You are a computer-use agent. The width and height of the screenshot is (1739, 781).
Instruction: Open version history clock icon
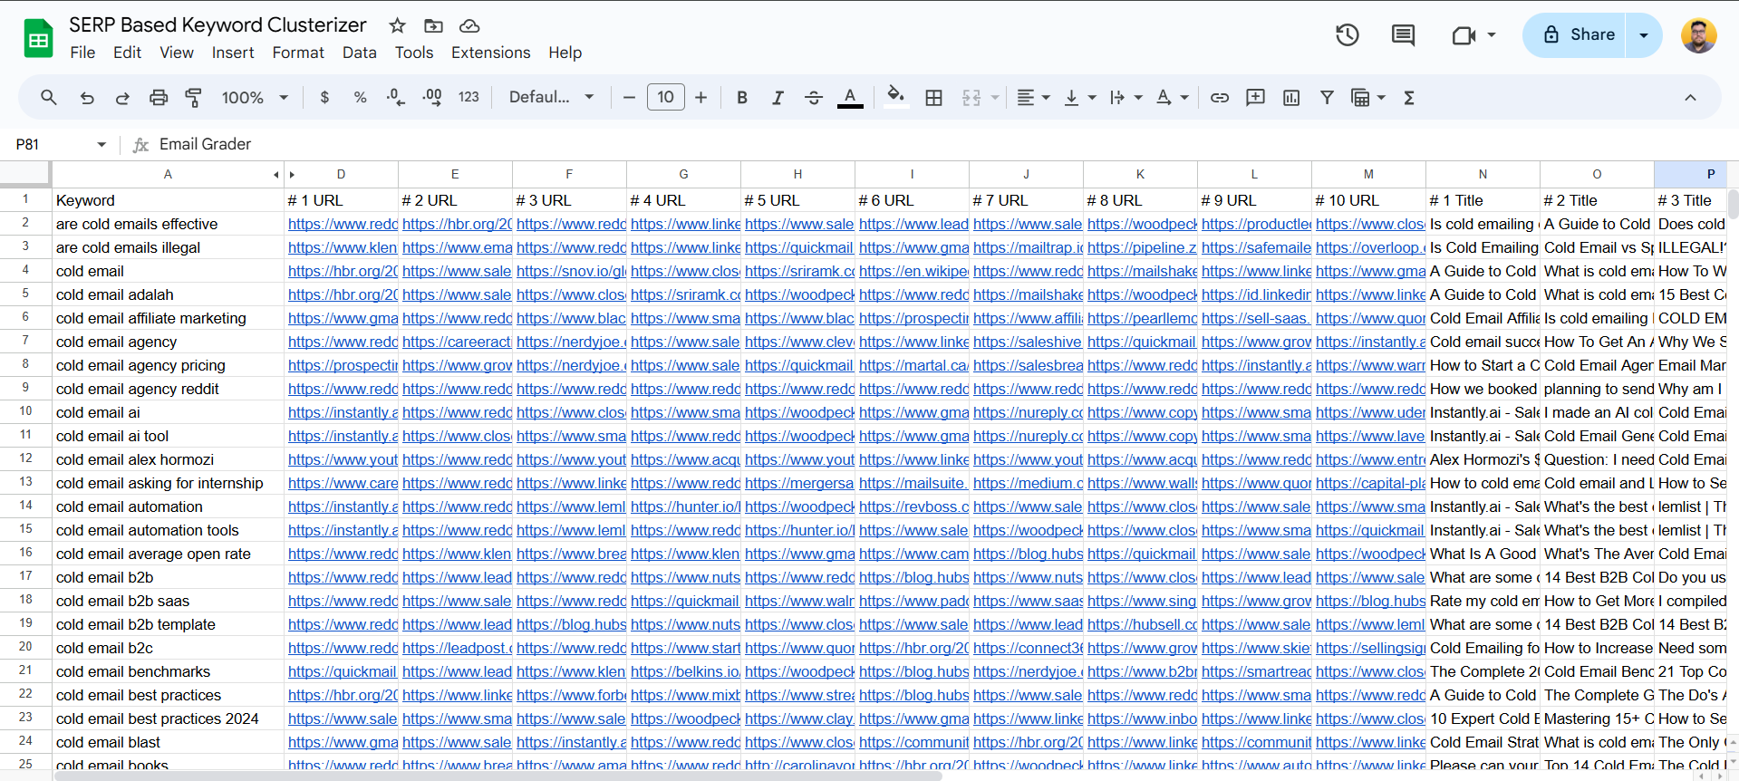pyautogui.click(x=1347, y=35)
